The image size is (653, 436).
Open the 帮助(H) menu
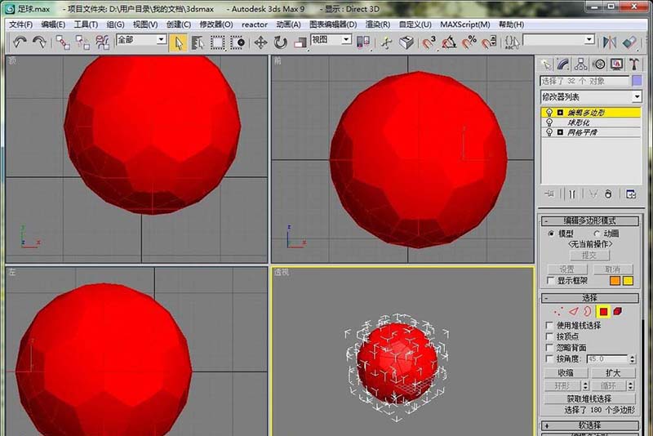[511, 24]
